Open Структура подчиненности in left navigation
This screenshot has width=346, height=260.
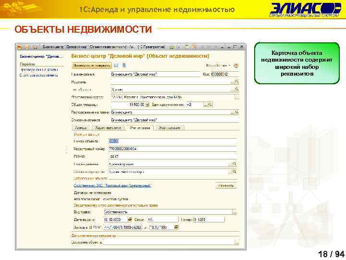[x=39, y=75]
